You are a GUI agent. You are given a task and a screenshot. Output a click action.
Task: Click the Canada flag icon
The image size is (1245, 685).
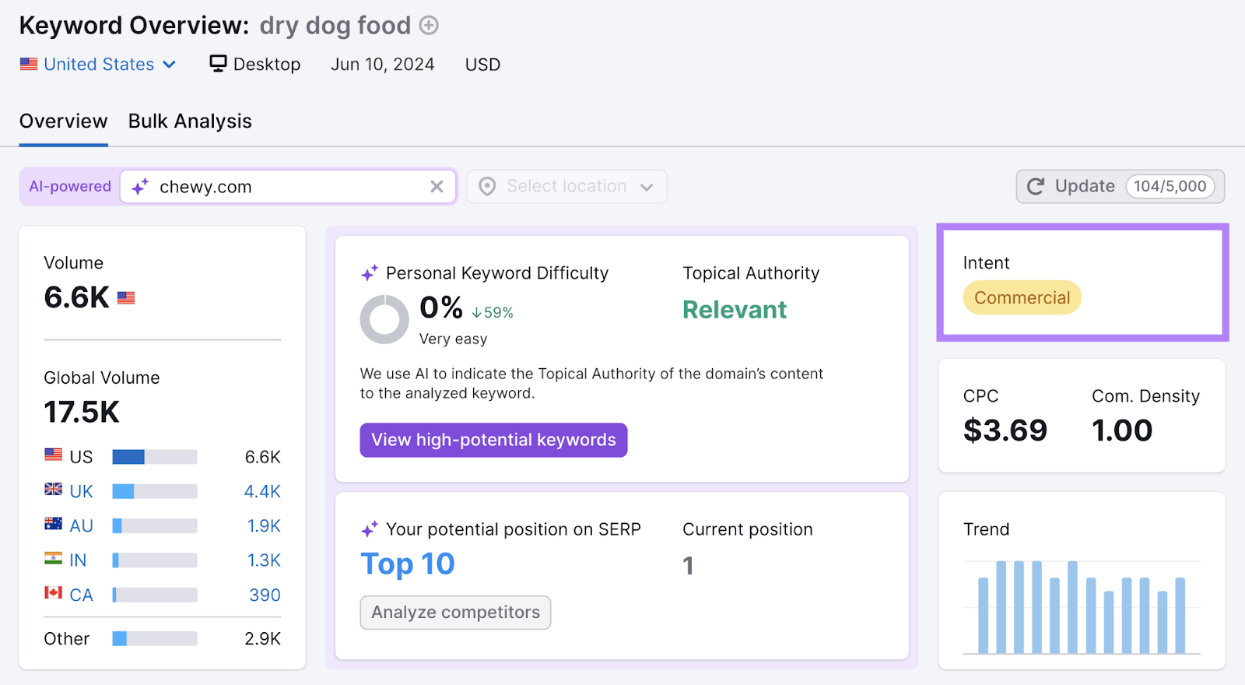coord(52,594)
